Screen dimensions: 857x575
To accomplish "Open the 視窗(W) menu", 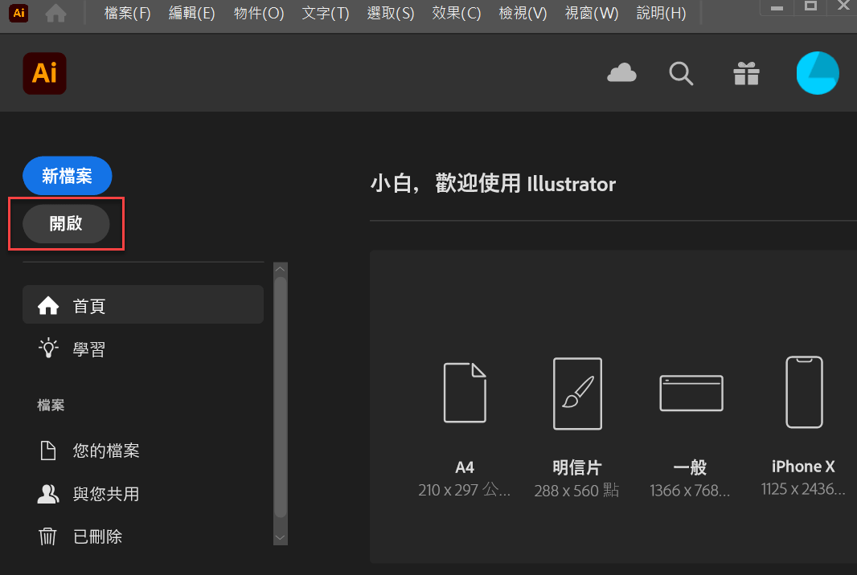I will tap(592, 13).
